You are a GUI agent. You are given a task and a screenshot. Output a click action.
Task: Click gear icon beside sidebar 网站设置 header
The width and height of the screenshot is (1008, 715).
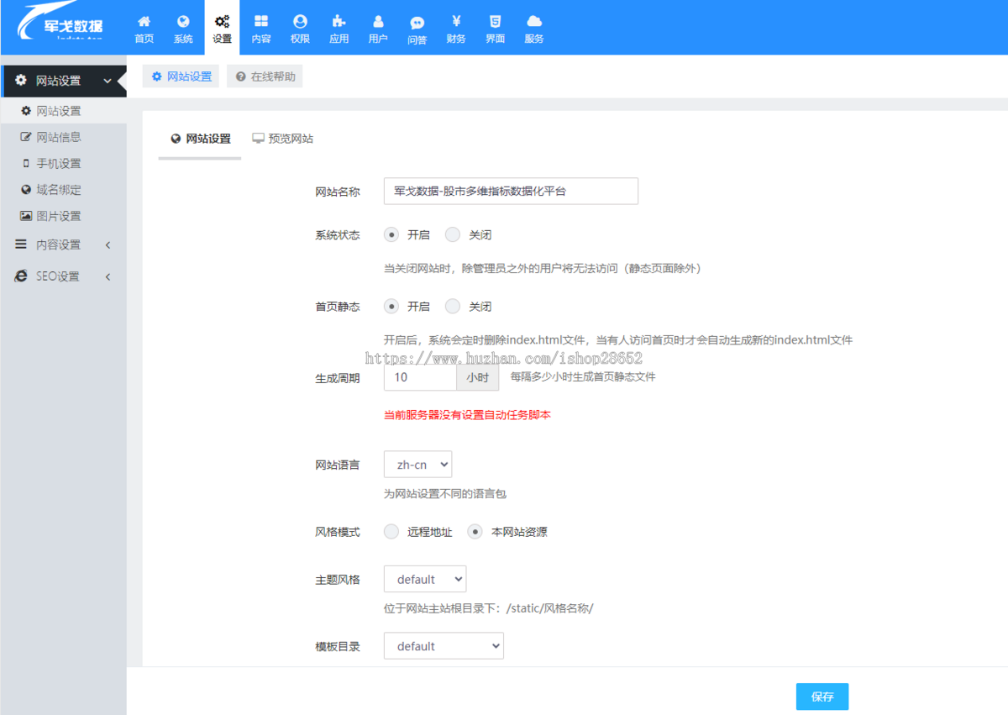coord(21,81)
